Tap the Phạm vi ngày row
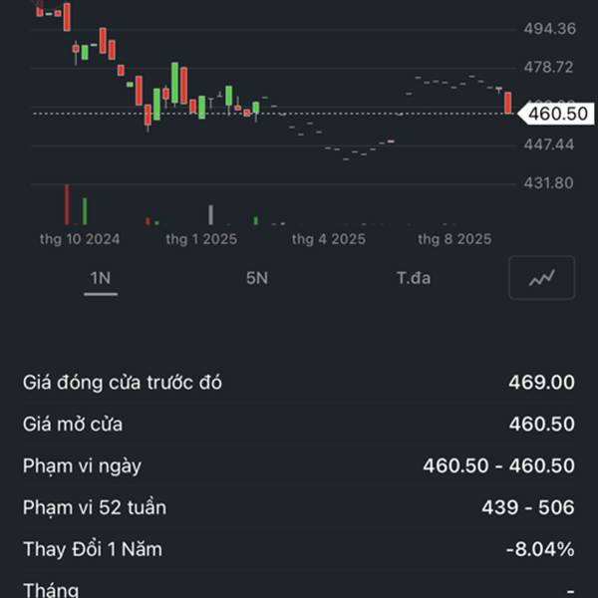 (x=299, y=465)
